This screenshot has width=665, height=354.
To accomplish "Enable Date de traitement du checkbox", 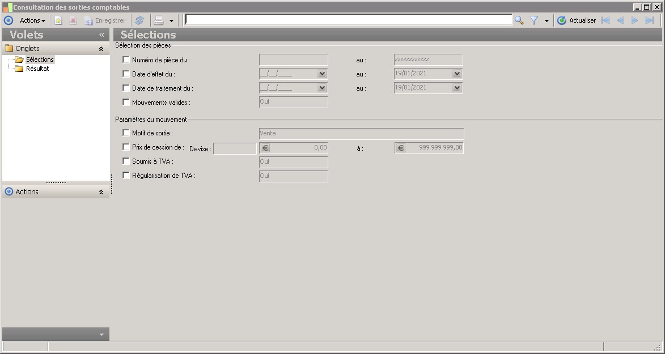I will pyautogui.click(x=126, y=88).
